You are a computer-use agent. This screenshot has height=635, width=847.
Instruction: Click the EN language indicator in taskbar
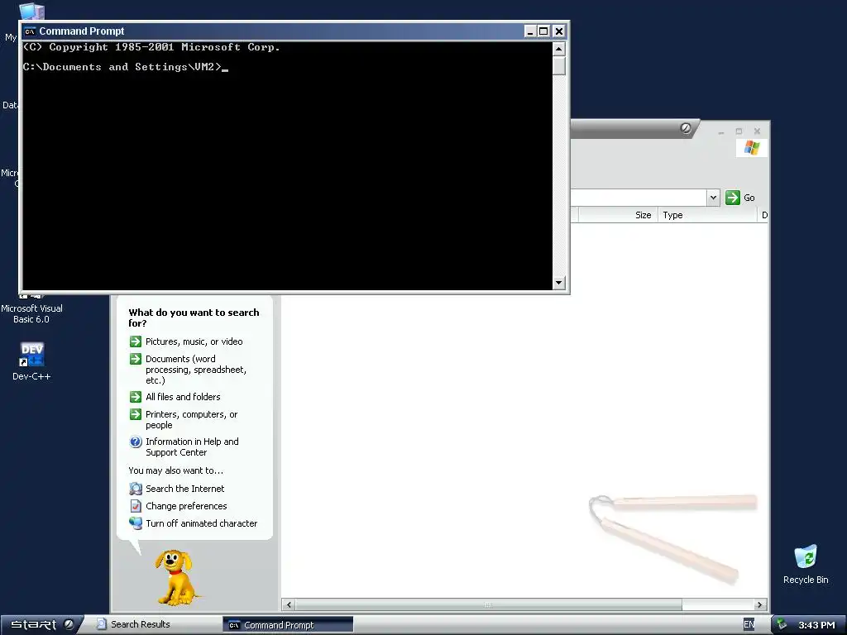[749, 624]
